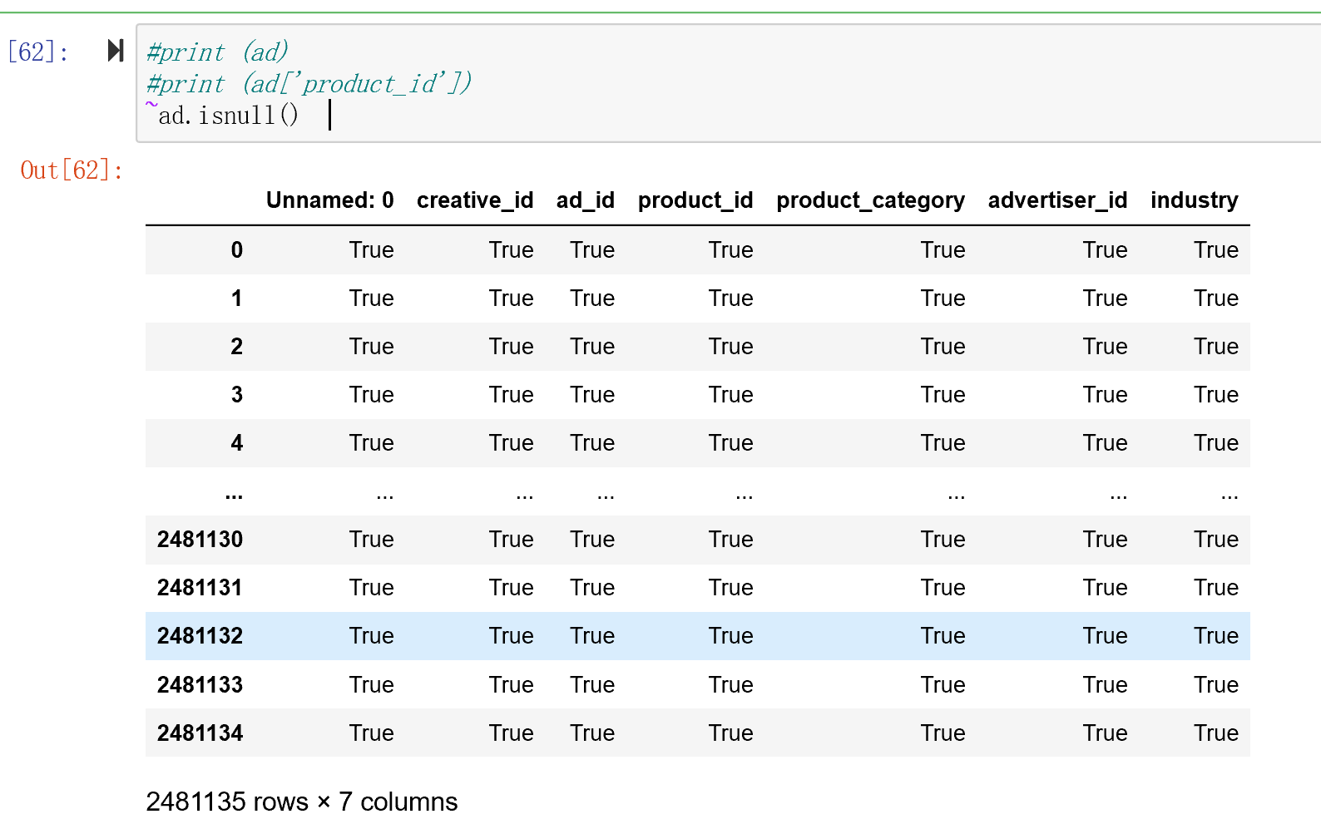Viewport: 1321px width, 819px height.
Task: Click the product_category column header
Action: pos(870,200)
